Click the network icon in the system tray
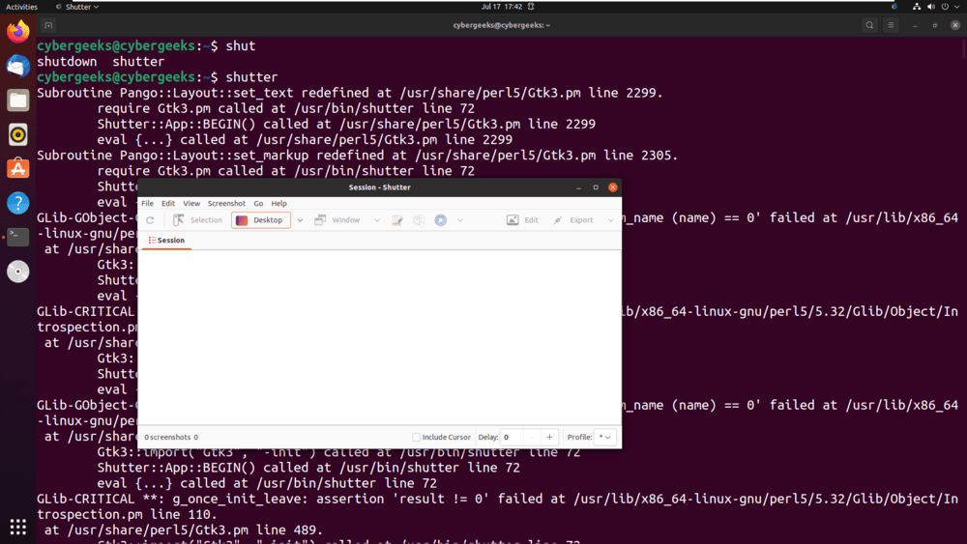Image resolution: width=967 pixels, height=544 pixels. coord(917,7)
